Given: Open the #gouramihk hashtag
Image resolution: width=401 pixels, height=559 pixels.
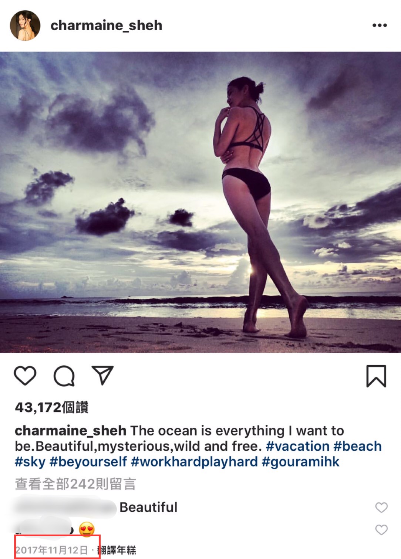Looking at the screenshot, I should pos(300,462).
